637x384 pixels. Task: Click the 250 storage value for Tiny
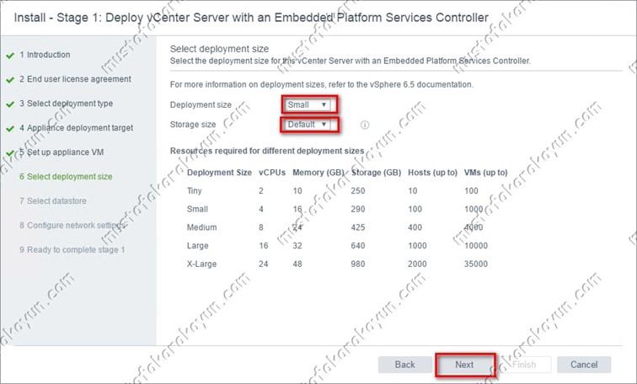pos(358,191)
